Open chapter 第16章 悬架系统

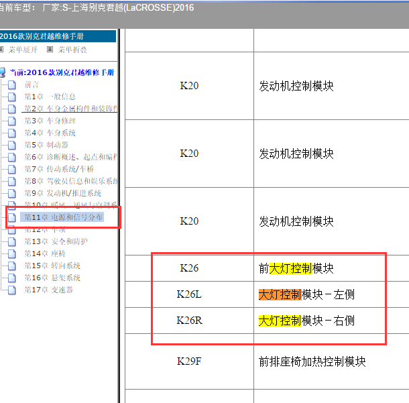[x=52, y=278]
